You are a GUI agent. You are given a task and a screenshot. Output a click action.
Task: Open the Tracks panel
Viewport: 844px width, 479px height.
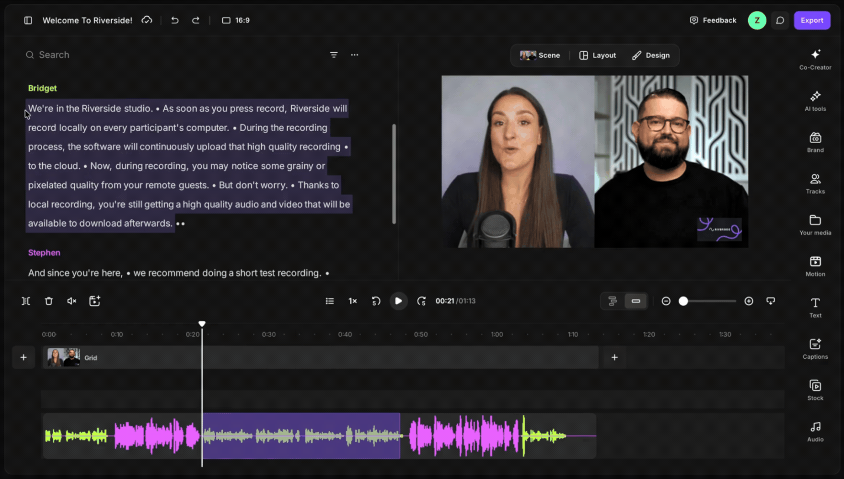pos(815,183)
